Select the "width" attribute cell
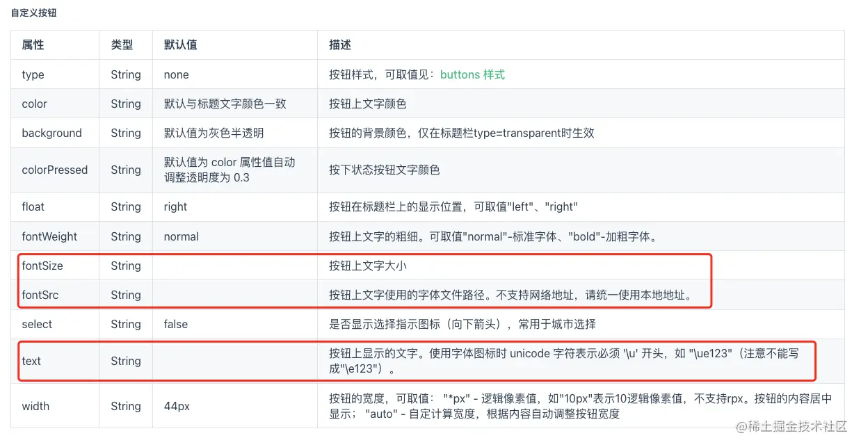This screenshot has height=447, width=861. pyautogui.click(x=35, y=406)
